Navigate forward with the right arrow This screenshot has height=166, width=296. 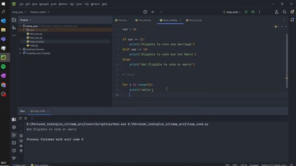(x=160, y=12)
